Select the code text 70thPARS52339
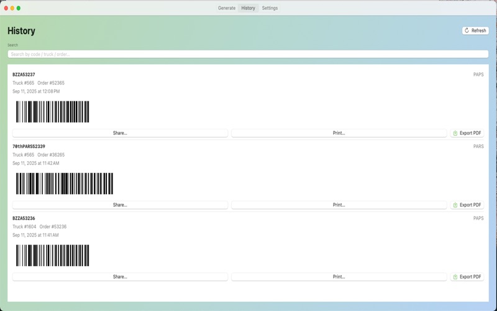The height and width of the screenshot is (311, 497). [x=29, y=146]
